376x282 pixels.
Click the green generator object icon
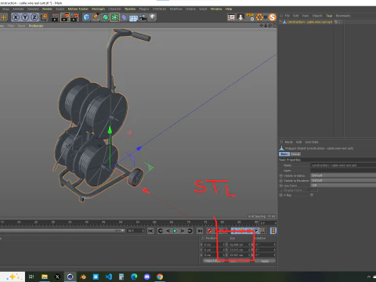[105, 17]
